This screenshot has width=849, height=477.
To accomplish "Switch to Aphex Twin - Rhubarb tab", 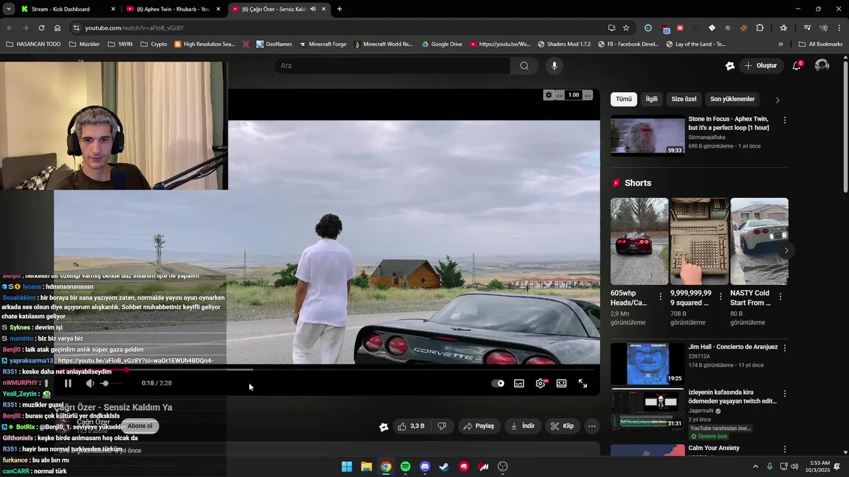I will point(174,9).
